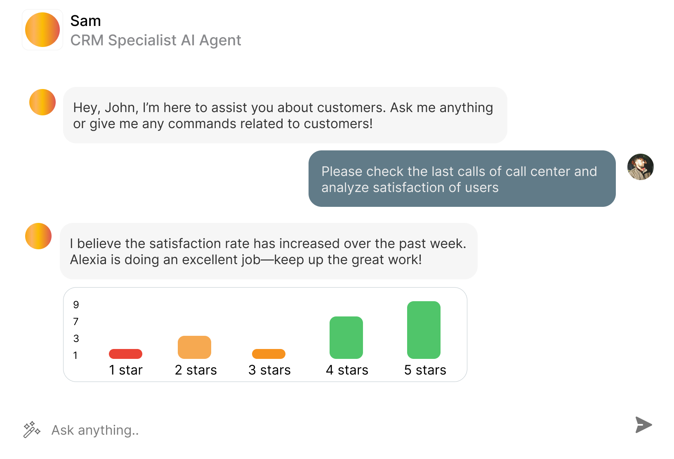Select the green 4 stars bar
674x459 pixels.
coord(346,337)
